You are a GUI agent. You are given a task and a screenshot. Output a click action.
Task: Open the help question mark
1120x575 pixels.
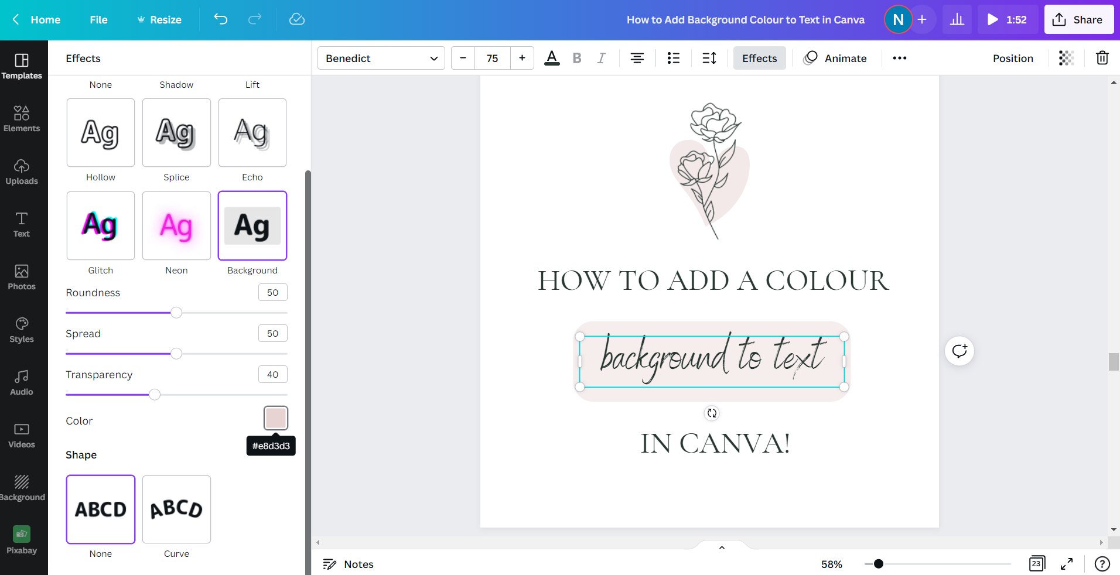[x=1102, y=564]
